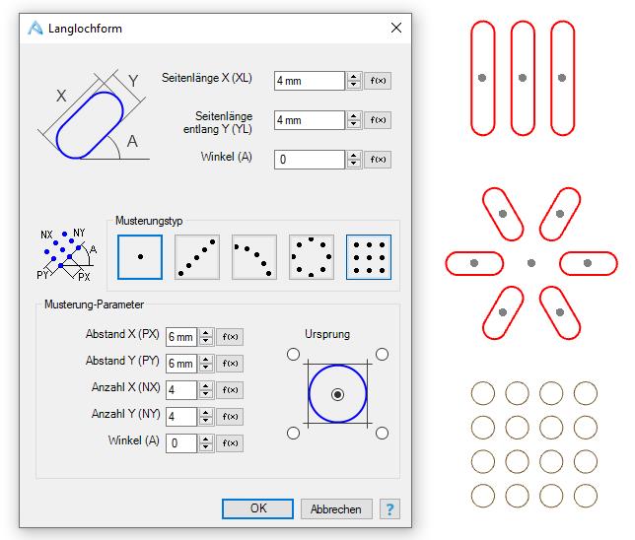Click into the Anzahl Y (NY) input field
This screenshot has height=540, width=635.
coord(181,417)
